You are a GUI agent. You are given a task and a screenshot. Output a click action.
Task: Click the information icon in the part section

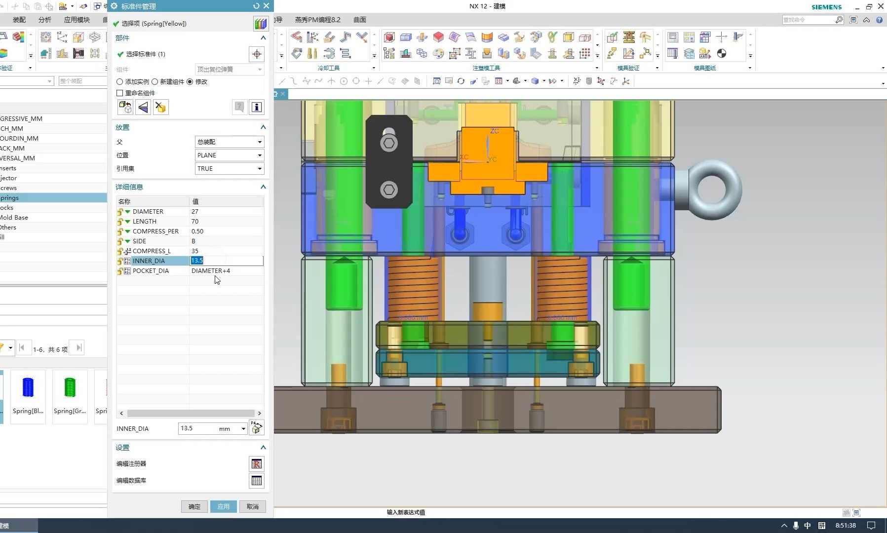(256, 107)
